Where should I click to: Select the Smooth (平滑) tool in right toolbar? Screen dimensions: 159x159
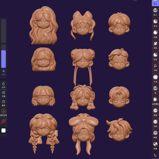(155, 79)
